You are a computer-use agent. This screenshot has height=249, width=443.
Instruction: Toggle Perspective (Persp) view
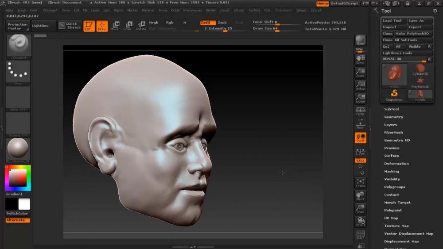360,111
